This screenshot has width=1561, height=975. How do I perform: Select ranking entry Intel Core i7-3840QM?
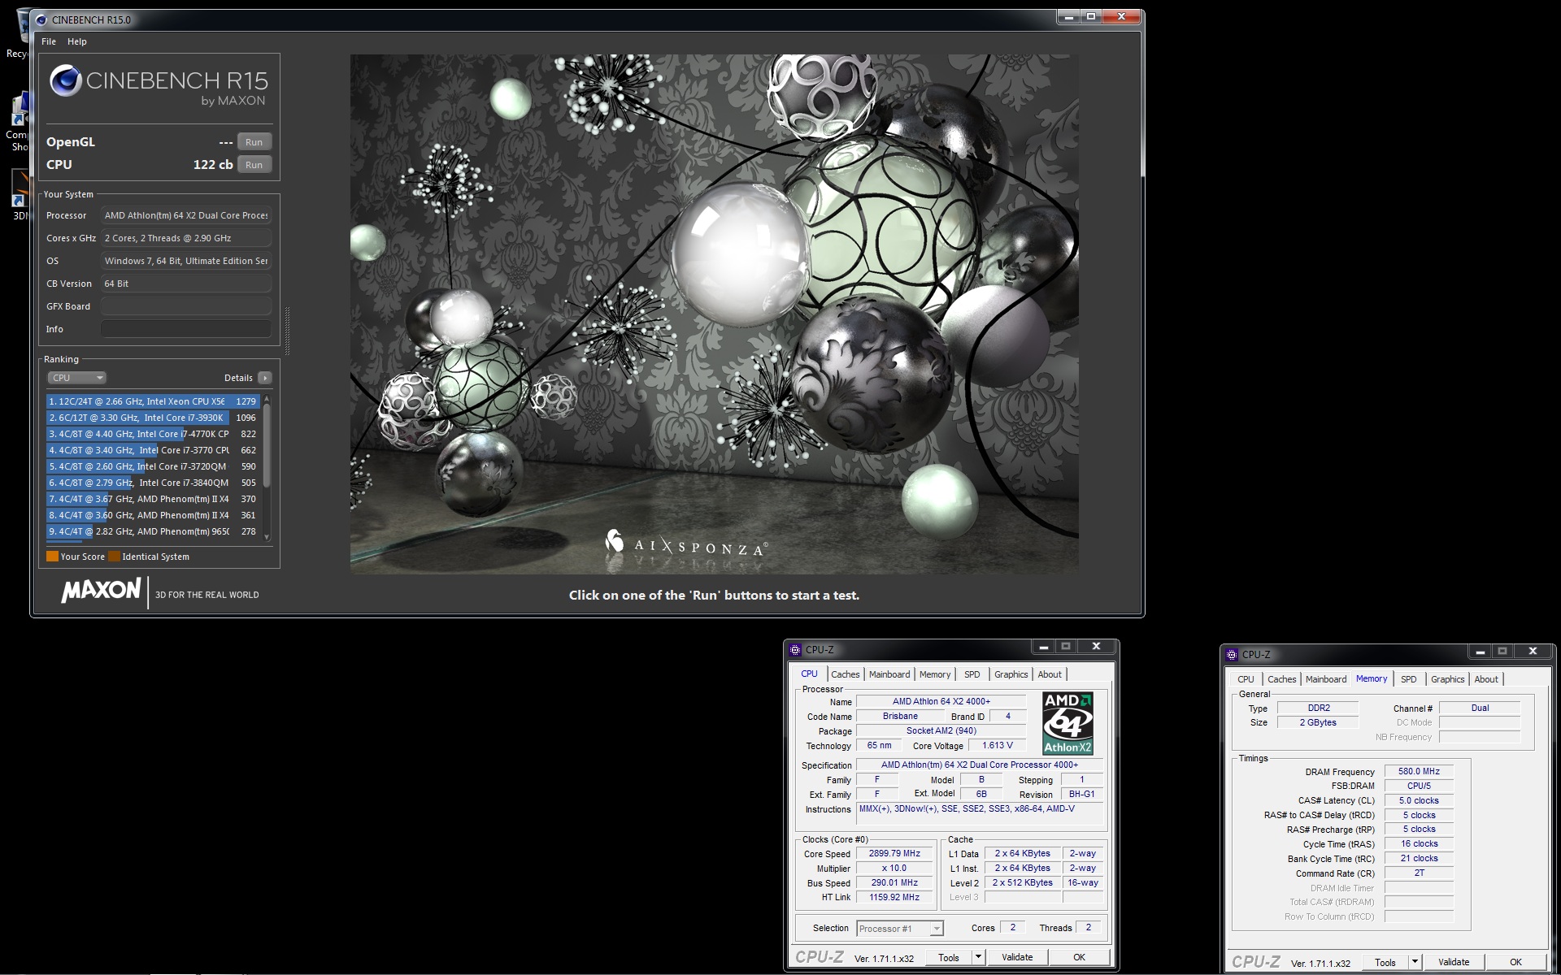click(x=153, y=483)
